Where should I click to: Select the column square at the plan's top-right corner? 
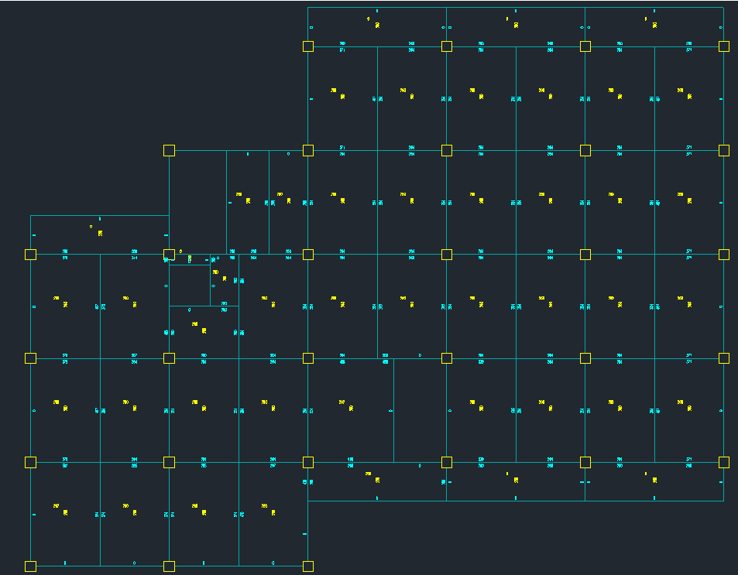pos(724,46)
